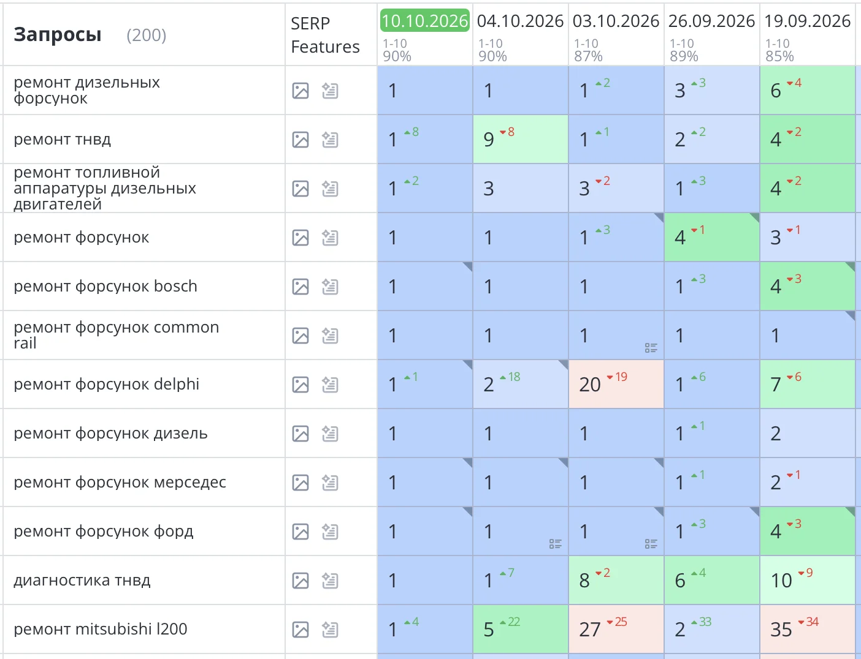Image resolution: width=861 pixels, height=659 pixels.
Task: Click position 6 cell for ремонт дизельных форсунок
Action: tap(808, 90)
